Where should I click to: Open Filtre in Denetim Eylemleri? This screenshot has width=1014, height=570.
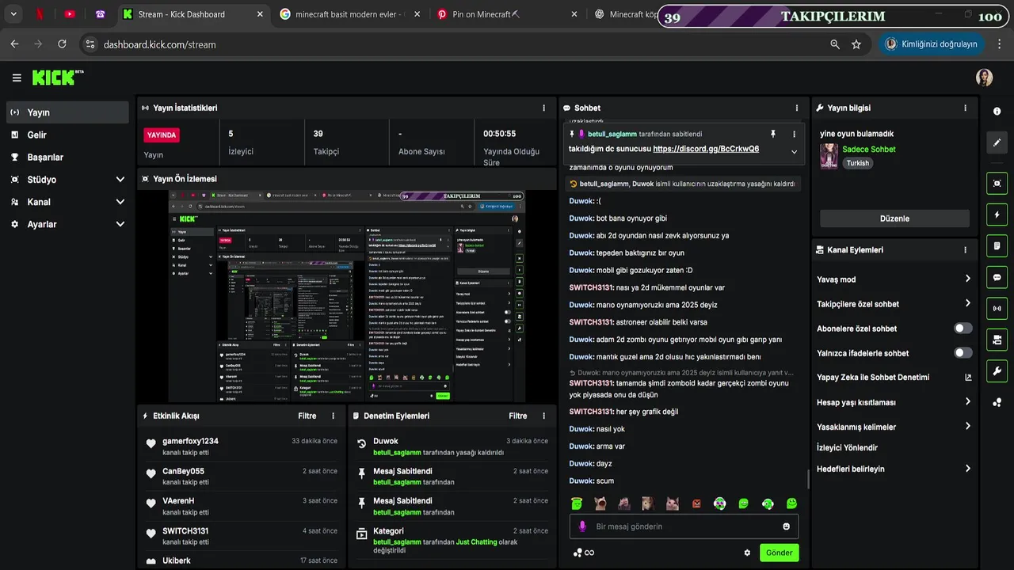pos(518,416)
